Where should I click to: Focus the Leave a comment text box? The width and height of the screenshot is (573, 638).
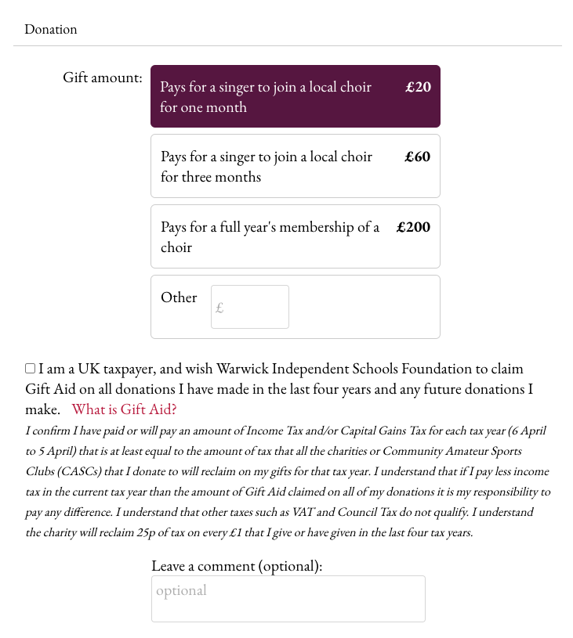click(288, 599)
